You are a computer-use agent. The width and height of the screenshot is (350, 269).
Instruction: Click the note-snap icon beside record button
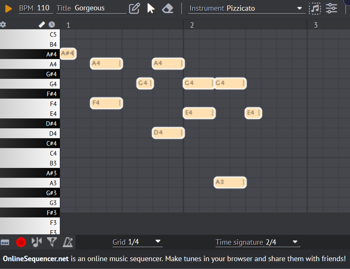pyautogui.click(x=36, y=242)
